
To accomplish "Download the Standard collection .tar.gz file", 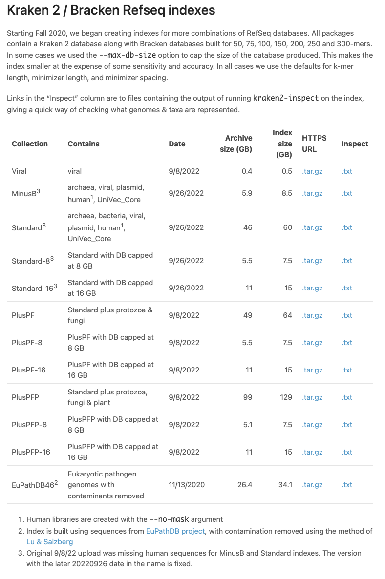I will [x=312, y=227].
